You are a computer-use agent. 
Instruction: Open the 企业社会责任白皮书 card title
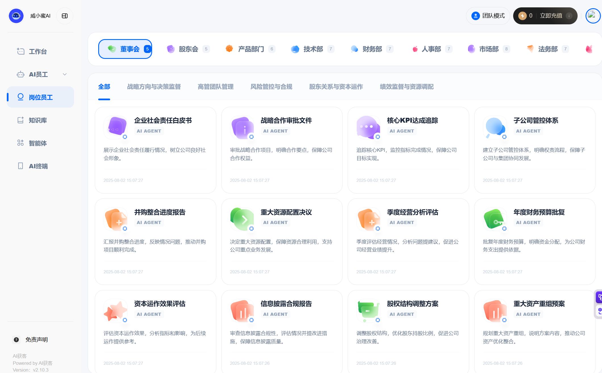tap(163, 120)
